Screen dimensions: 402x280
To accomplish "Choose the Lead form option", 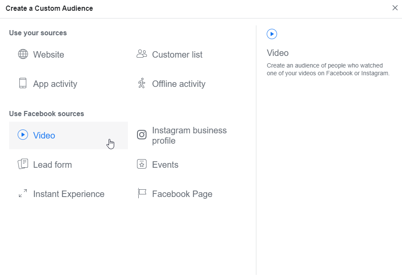I will 53,165.
